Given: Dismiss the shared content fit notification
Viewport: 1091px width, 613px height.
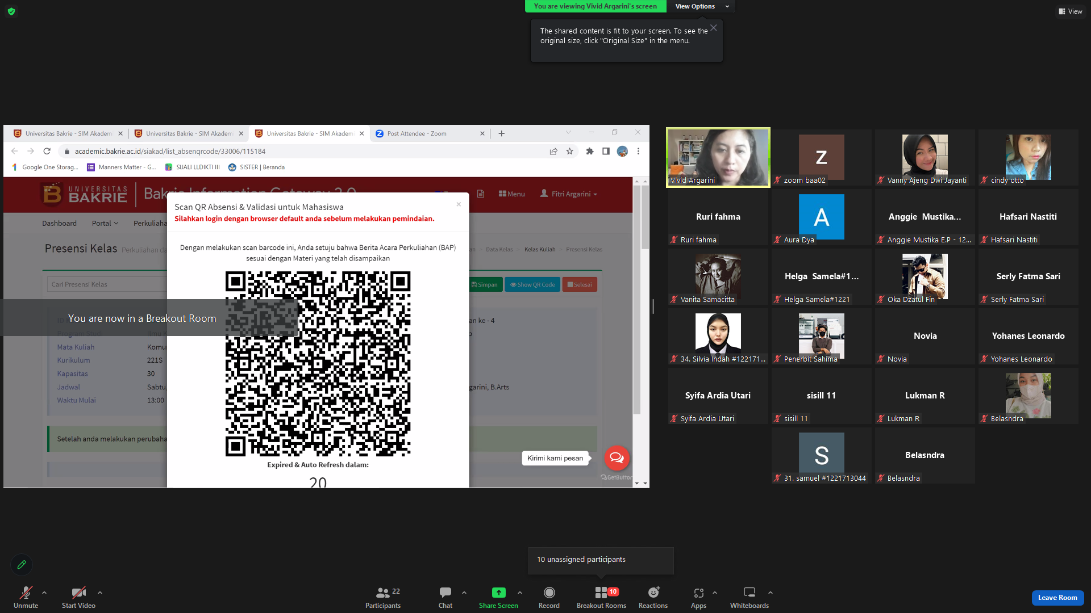Looking at the screenshot, I should pos(714,28).
